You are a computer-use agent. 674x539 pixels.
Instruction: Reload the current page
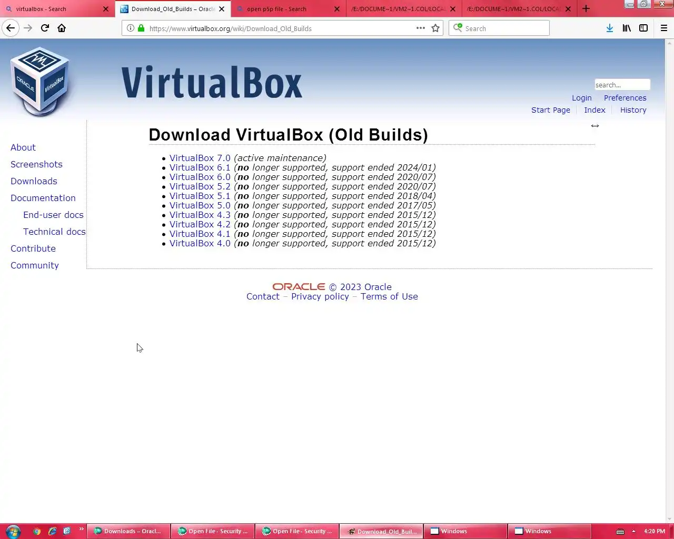tap(45, 28)
